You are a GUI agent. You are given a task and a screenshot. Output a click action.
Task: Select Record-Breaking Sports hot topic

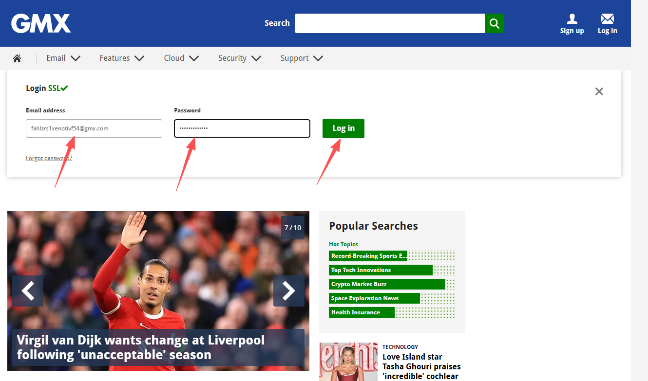392,256
